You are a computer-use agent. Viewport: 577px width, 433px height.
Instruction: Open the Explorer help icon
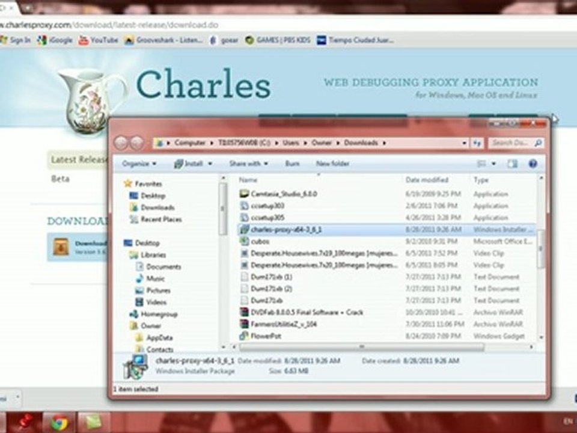point(533,164)
